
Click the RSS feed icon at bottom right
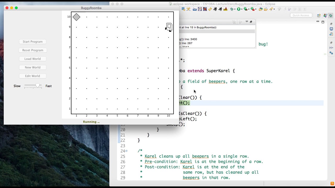click(332, 184)
